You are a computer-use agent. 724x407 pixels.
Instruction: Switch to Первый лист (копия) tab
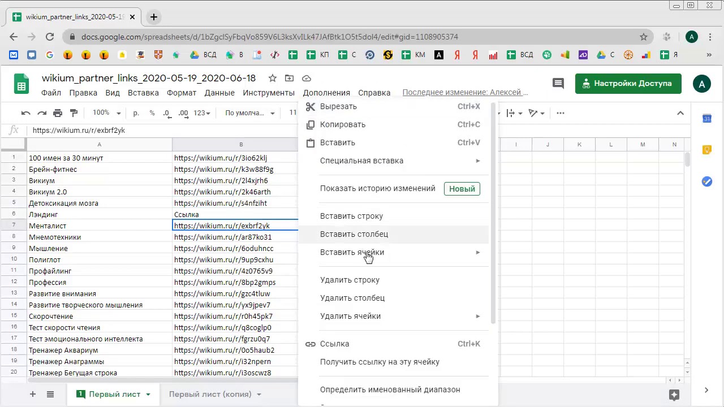[x=210, y=395]
